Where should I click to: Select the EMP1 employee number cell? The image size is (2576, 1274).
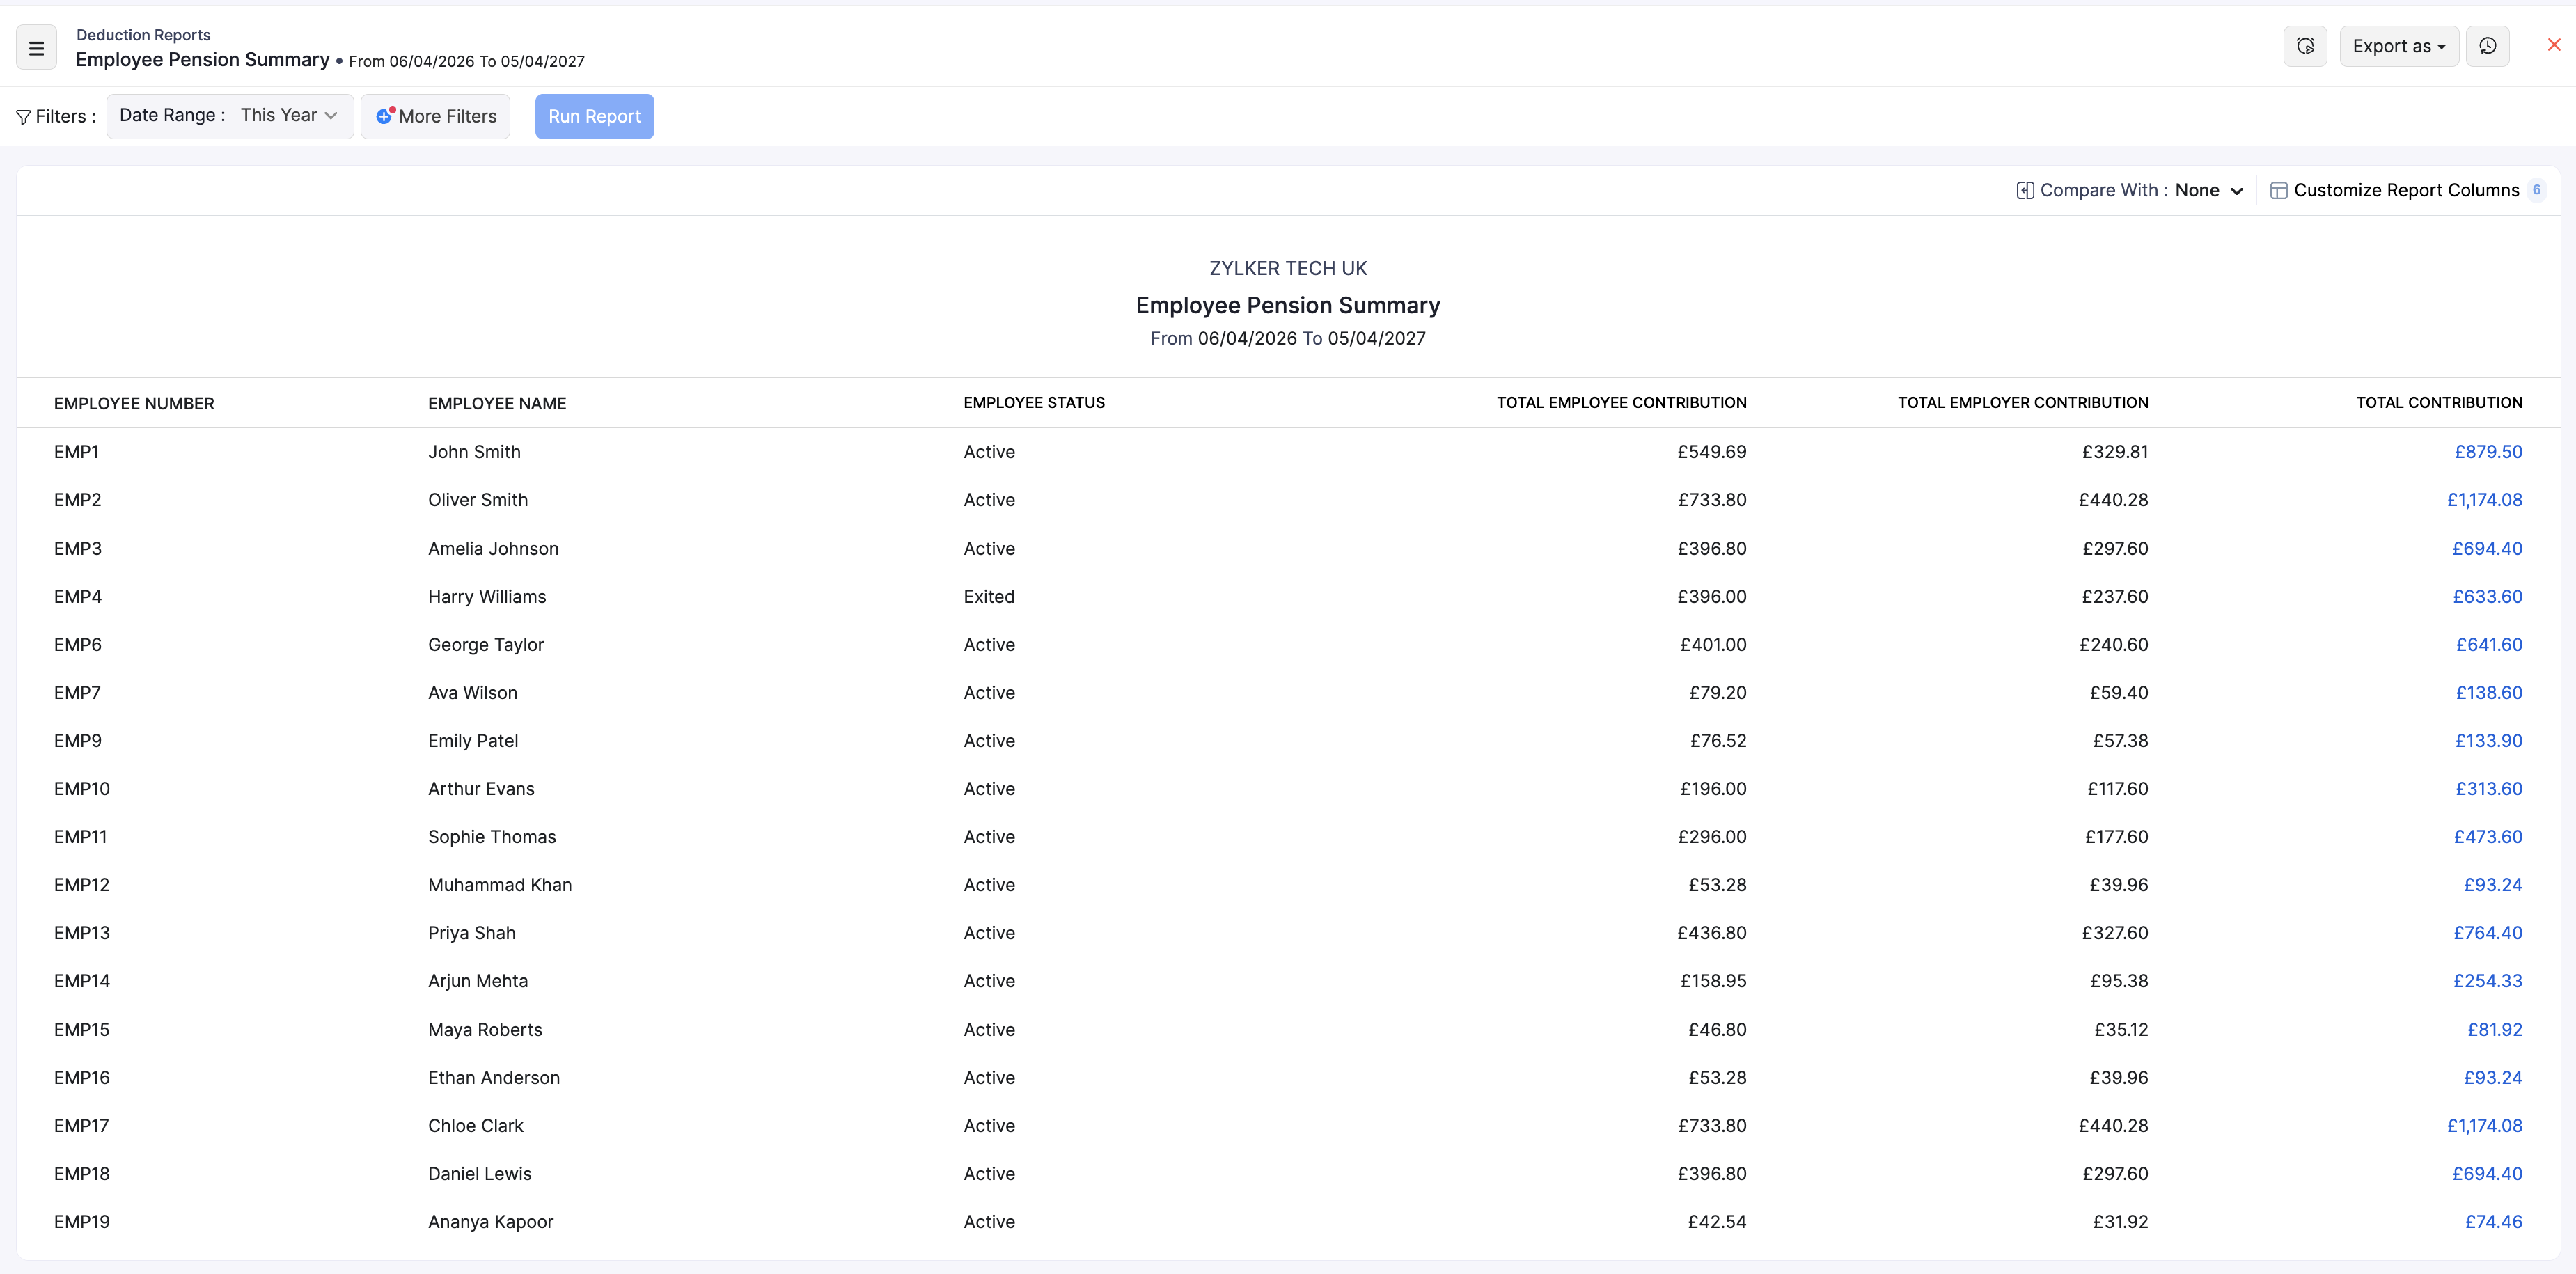coord(76,452)
